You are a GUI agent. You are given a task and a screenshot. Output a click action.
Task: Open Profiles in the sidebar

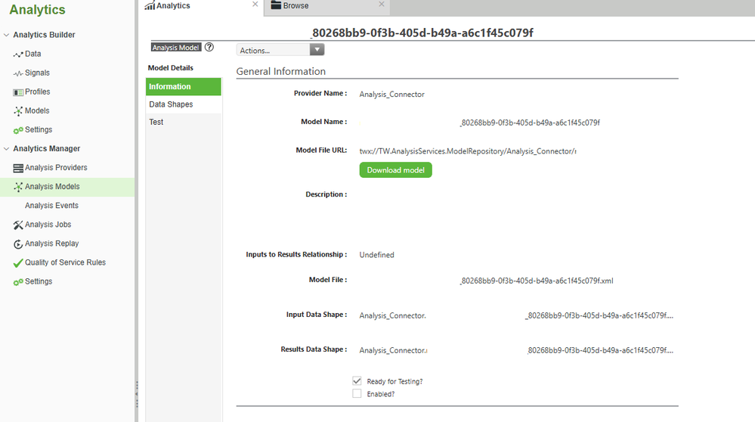click(x=38, y=92)
